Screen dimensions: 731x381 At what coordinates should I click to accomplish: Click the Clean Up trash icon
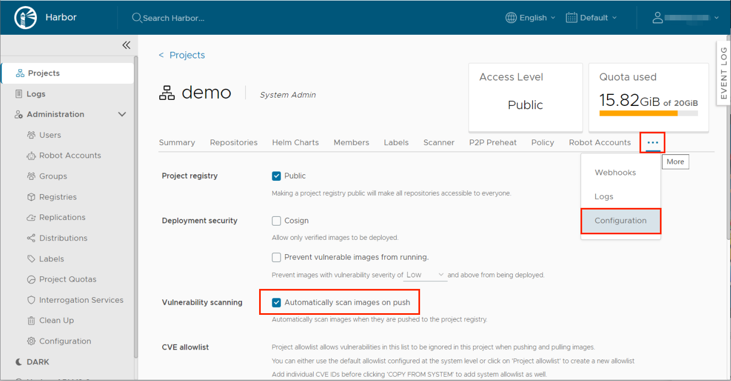click(31, 320)
